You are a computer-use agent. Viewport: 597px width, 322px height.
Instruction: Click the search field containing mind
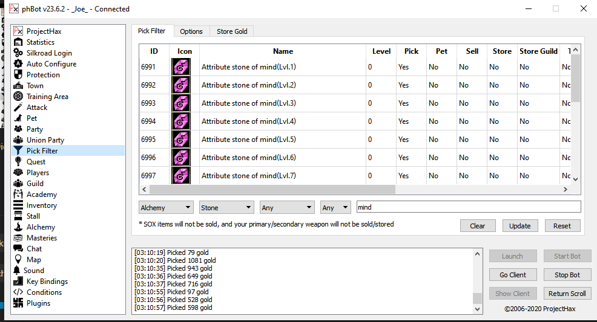coord(468,207)
